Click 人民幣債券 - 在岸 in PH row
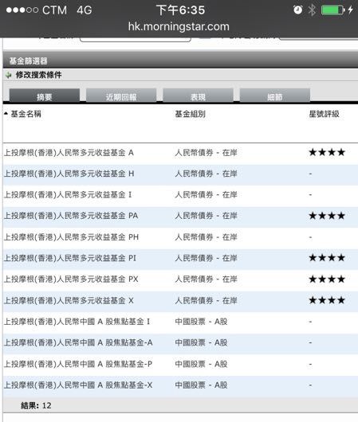Viewport: 358px width, 422px height. pyautogui.click(x=207, y=237)
